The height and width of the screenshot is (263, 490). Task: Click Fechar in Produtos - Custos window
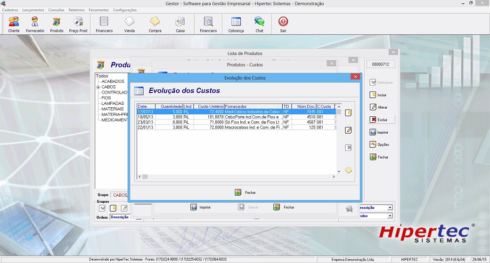click(x=284, y=207)
